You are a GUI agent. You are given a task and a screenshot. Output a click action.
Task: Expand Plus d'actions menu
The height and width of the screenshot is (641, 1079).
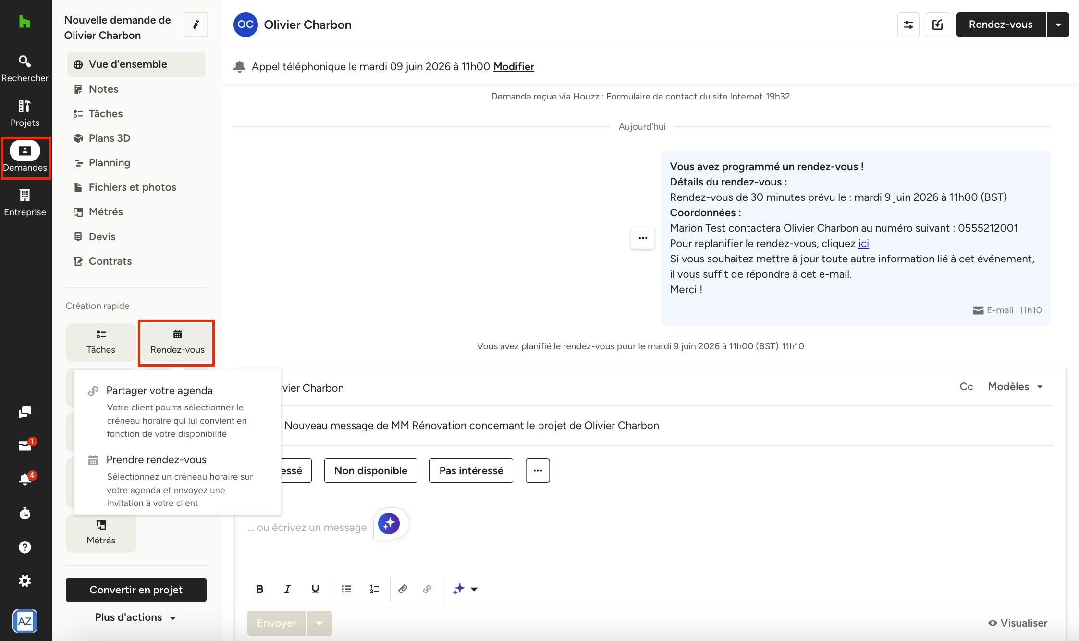tap(136, 617)
